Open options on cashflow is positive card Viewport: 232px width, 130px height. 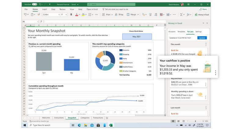coord(216,73)
